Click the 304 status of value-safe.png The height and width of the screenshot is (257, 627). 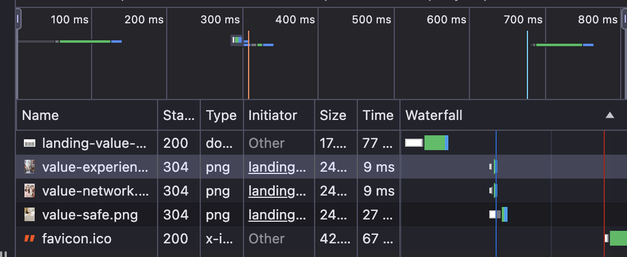point(176,215)
